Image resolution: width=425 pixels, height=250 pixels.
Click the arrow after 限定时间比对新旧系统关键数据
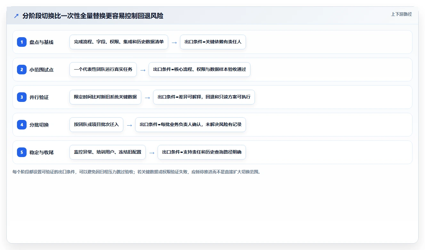tap(147, 97)
